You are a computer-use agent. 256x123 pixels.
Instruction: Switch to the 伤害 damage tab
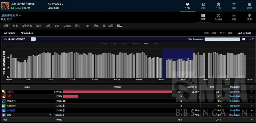[15, 26]
